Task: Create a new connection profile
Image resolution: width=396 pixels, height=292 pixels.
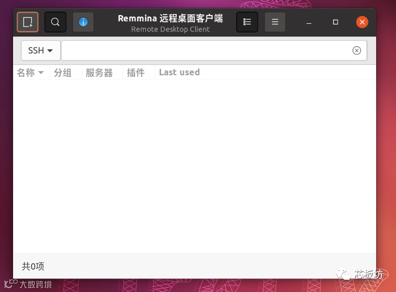Action: (28, 22)
